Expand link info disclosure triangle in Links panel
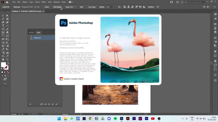 (30, 104)
